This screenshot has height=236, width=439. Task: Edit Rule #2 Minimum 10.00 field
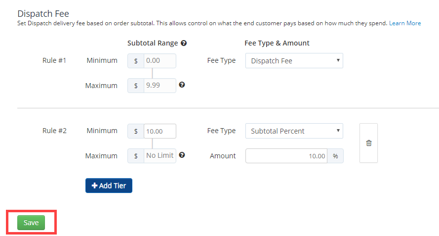pos(160,131)
